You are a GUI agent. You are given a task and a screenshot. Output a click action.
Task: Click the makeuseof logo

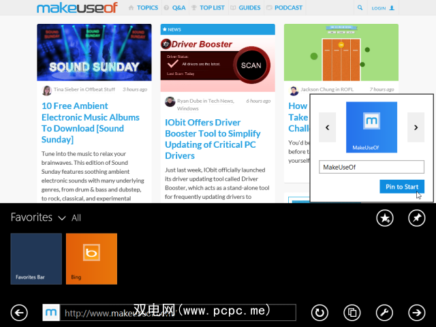click(77, 7)
